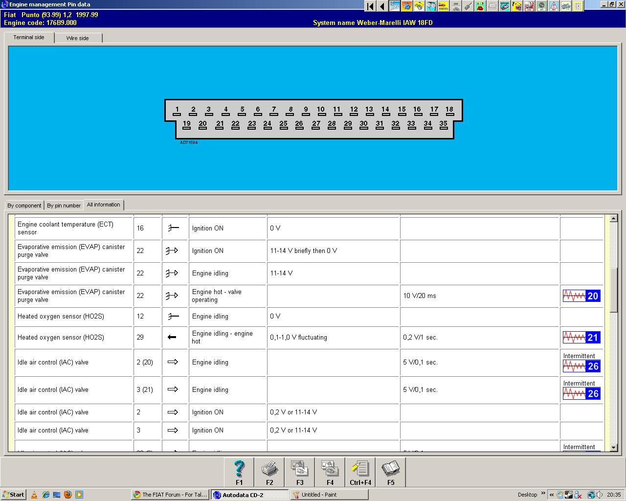
Task: Click the F4 button icon
Action: coord(330,472)
